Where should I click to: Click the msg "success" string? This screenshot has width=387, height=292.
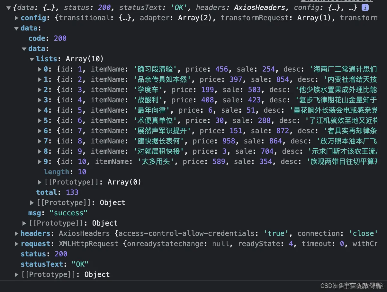[x=68, y=213]
